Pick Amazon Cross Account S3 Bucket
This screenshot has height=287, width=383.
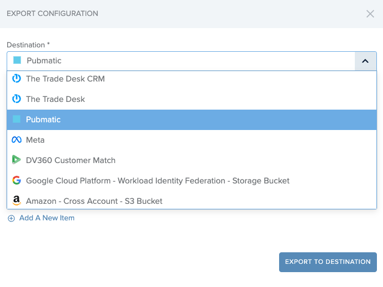pos(191,200)
